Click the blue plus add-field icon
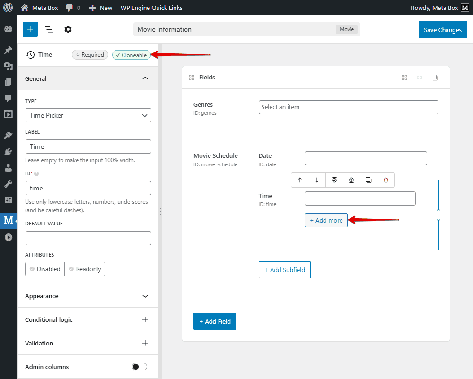 30,29
